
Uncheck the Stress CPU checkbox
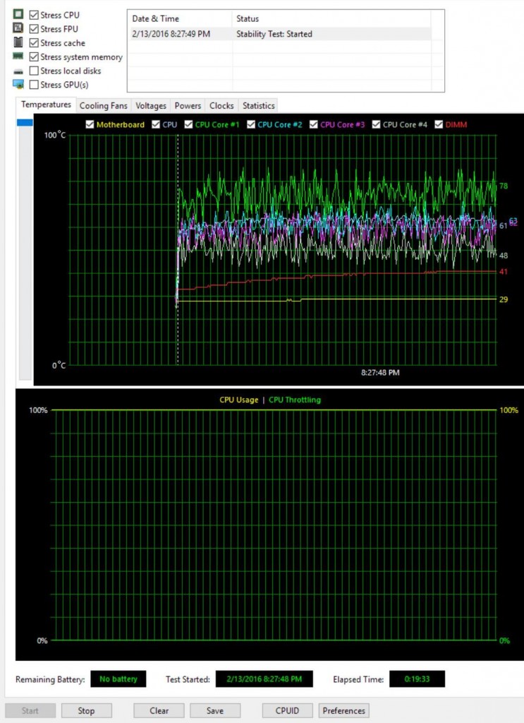point(34,15)
